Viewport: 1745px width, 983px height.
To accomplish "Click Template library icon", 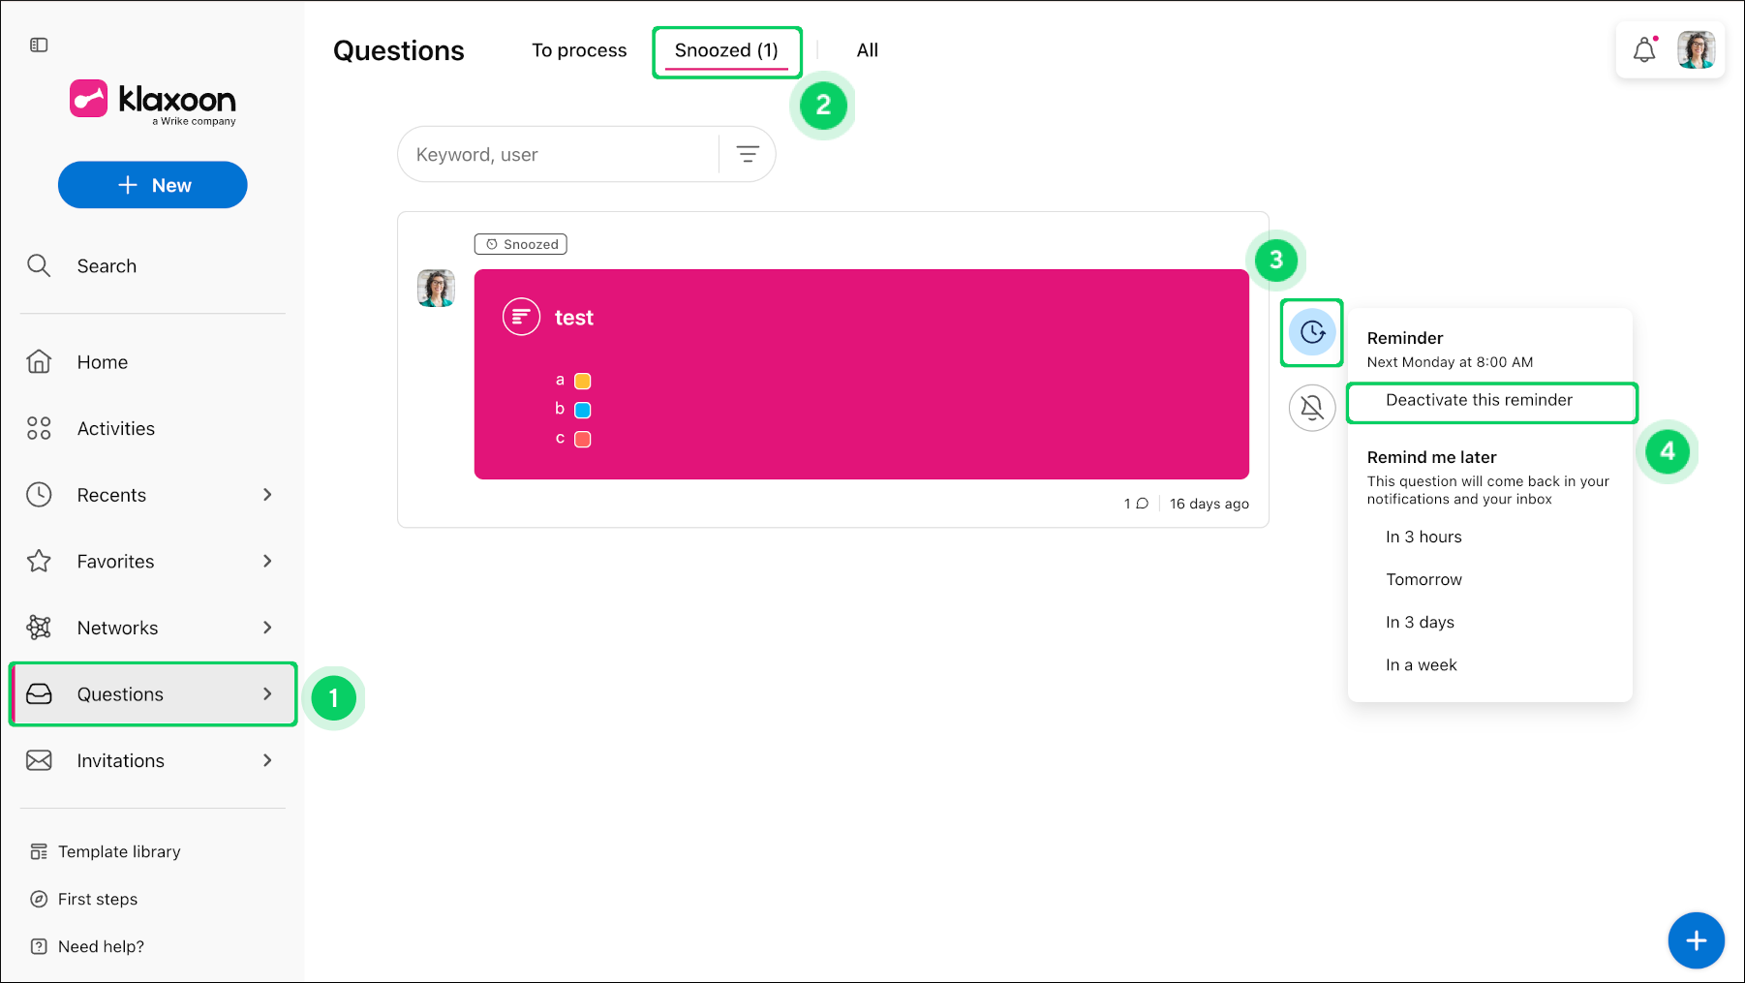I will point(39,852).
